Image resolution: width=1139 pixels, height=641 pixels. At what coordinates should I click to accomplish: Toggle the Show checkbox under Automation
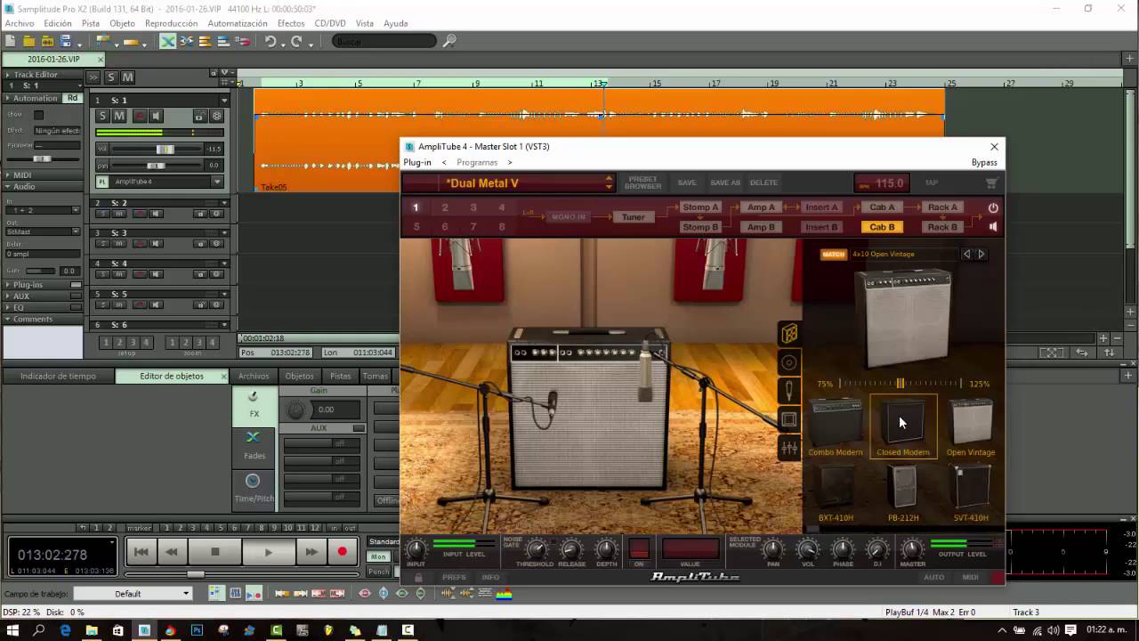click(38, 115)
